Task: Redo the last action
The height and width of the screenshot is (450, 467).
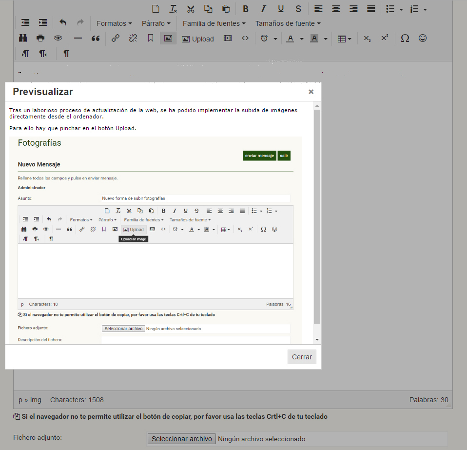Action: [80, 22]
